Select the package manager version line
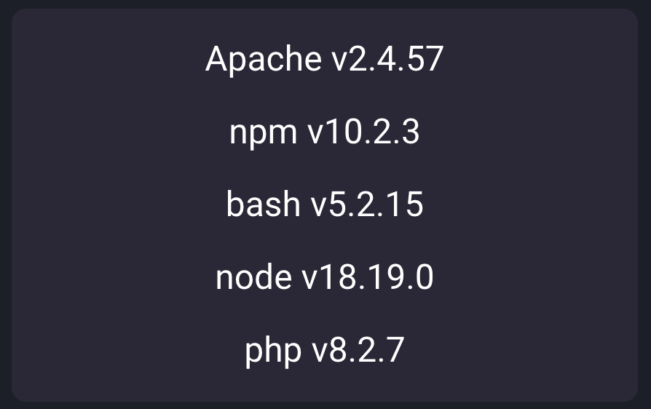Viewport: 651px width, 409px height. 324,133
